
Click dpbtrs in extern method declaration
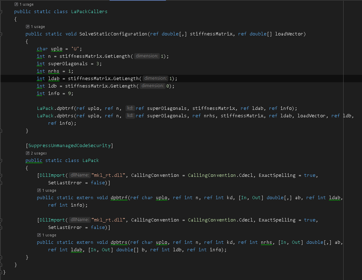pos(119,242)
